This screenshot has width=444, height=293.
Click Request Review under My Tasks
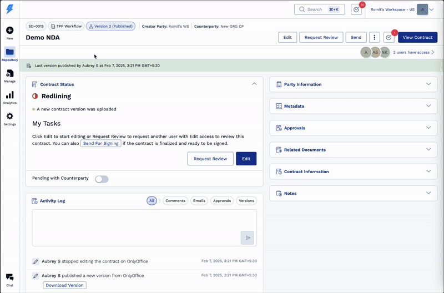[210, 159]
